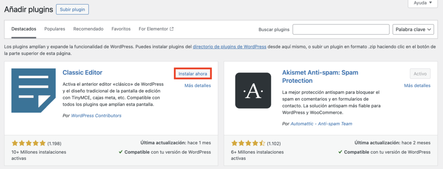Open the WordPress Contributors author link

[96, 115]
